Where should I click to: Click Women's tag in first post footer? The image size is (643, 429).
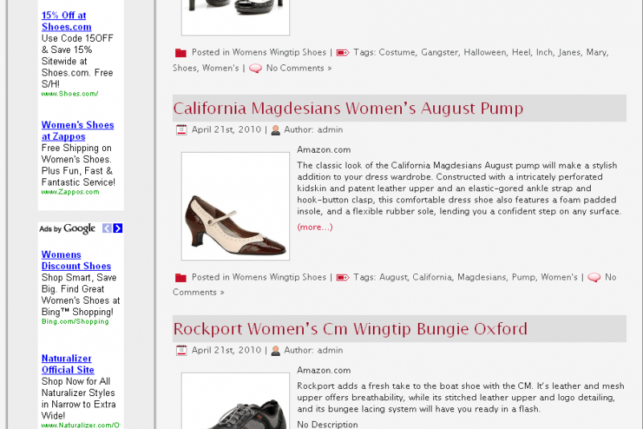click(220, 68)
